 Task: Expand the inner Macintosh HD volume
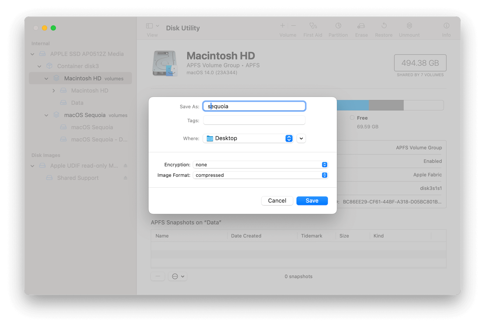point(54,91)
